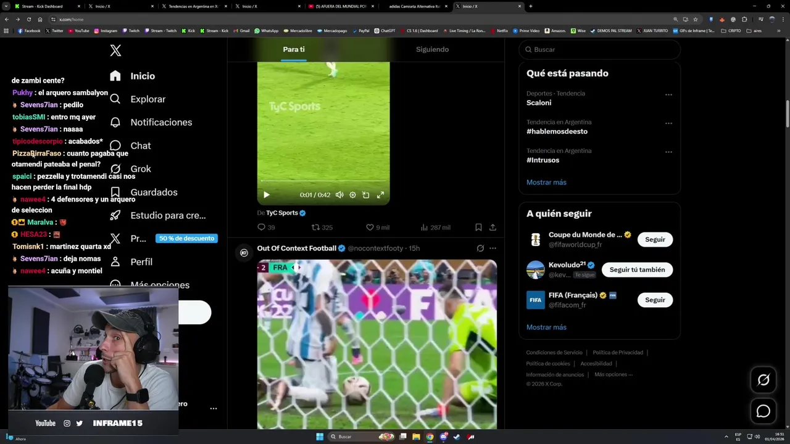Switch to the Para ti tab

tap(294, 49)
